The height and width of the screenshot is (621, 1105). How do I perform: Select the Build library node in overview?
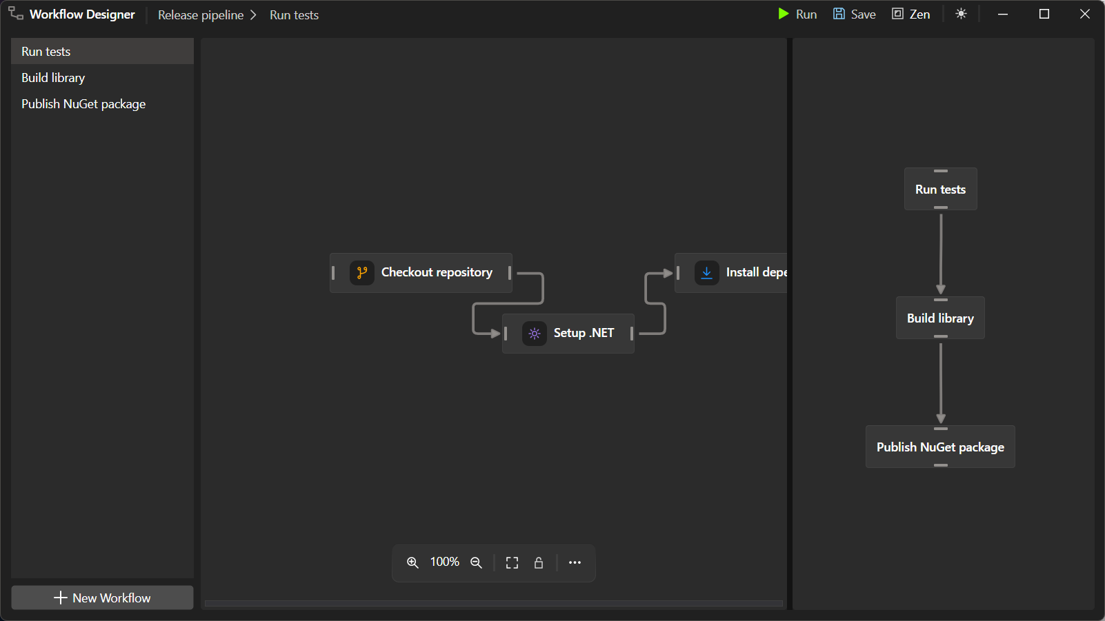click(x=940, y=318)
